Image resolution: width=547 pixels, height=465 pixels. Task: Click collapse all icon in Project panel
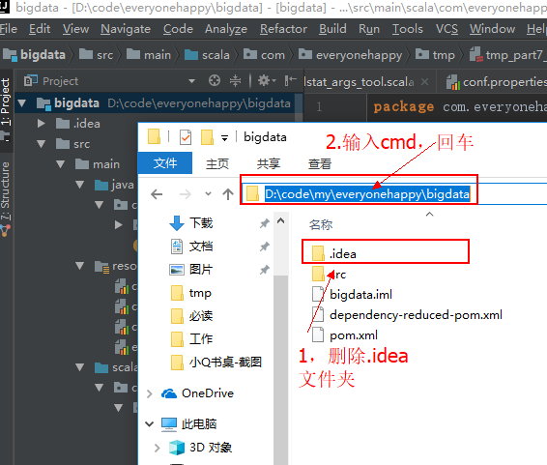(x=235, y=80)
